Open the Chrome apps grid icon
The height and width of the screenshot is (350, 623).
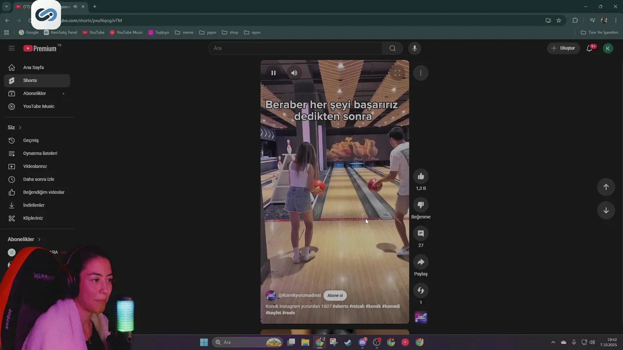click(x=6, y=33)
